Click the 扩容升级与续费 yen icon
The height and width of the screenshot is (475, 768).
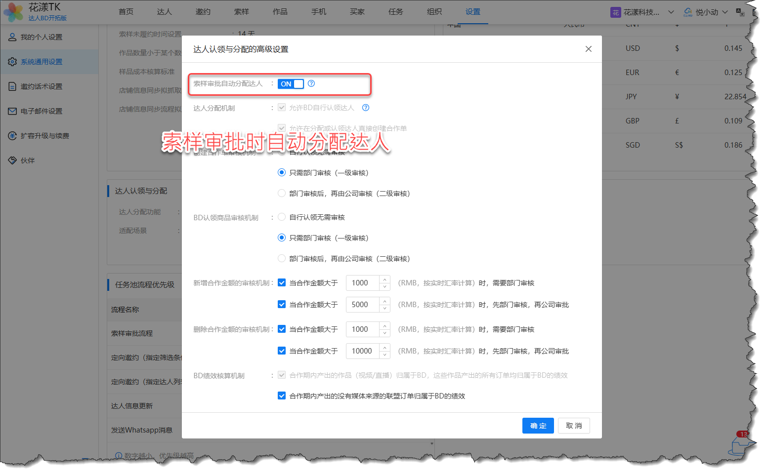tap(12, 136)
